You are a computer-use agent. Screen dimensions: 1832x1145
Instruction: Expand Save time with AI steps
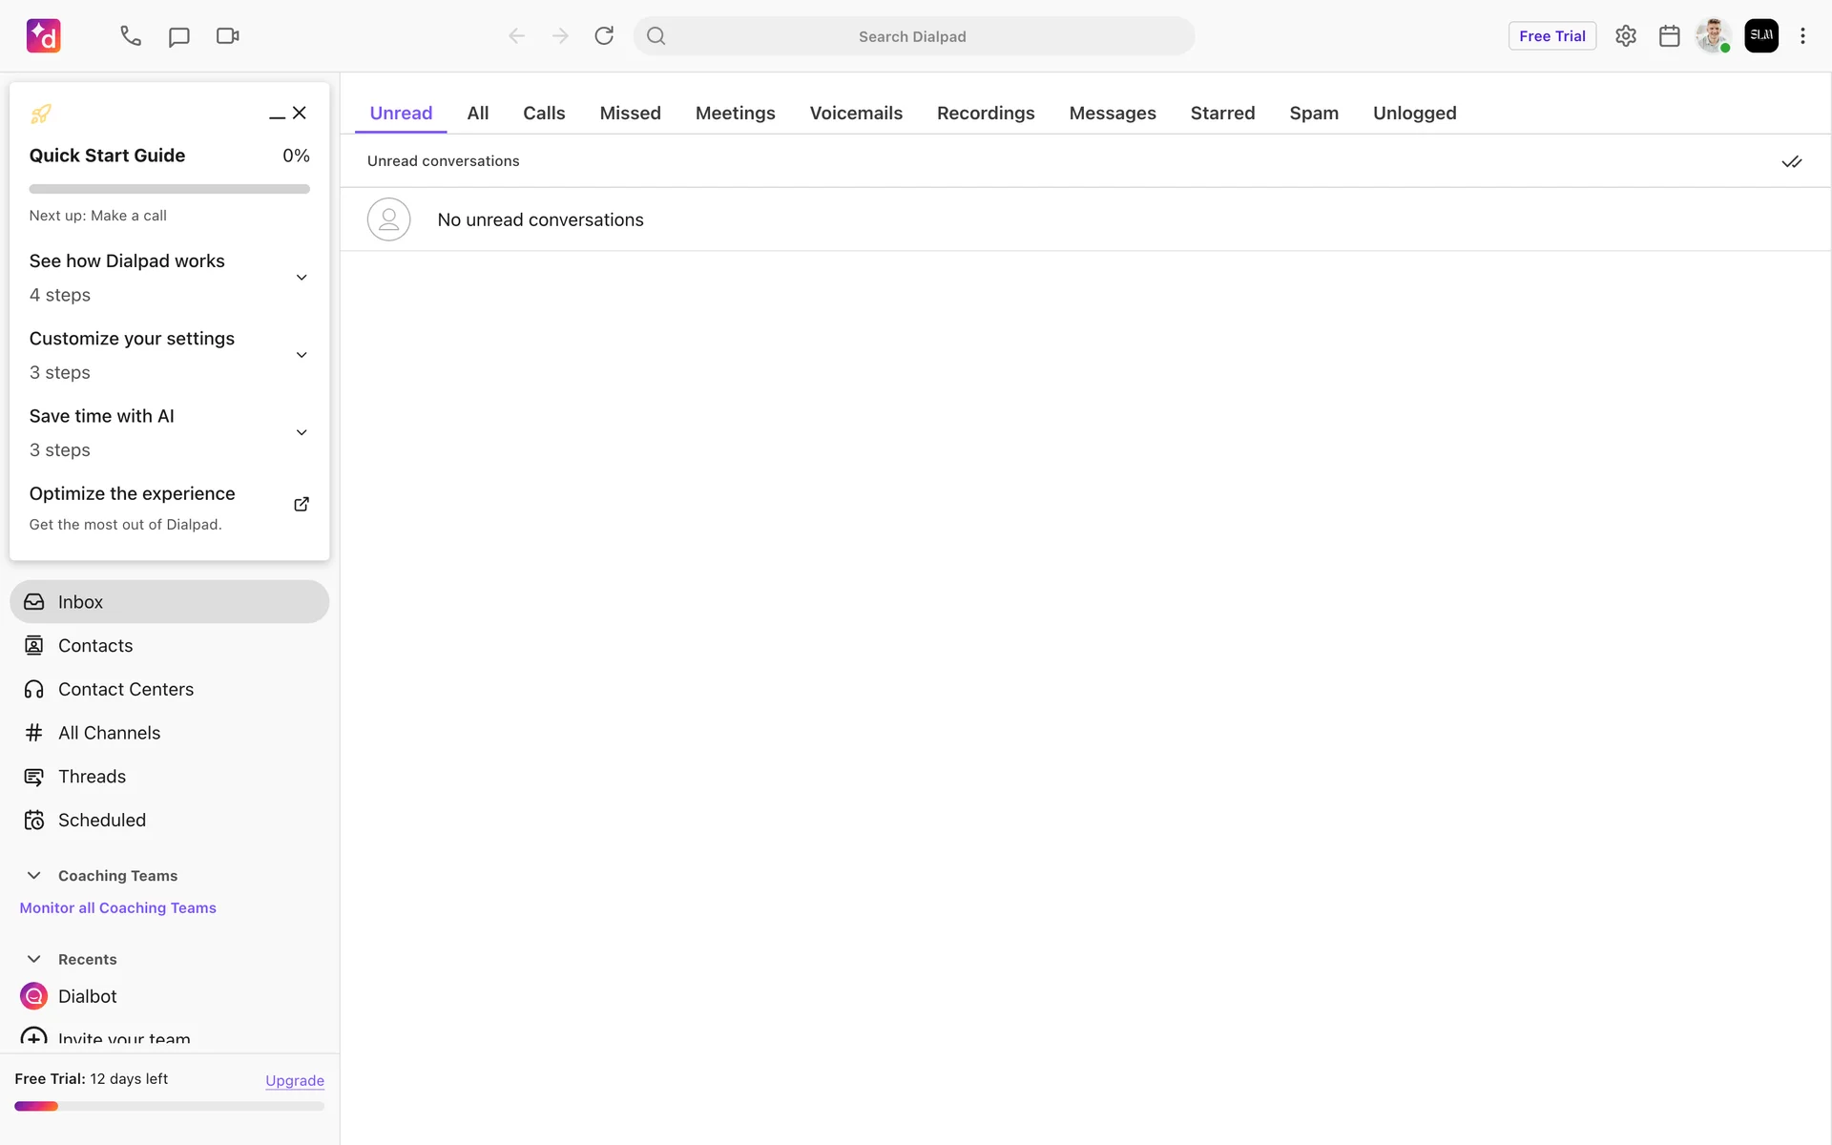[x=302, y=432]
